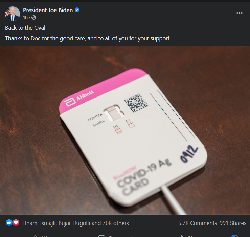The width and height of the screenshot is (250, 237).
Task: Open the President Joe Biden page name
Action: (48, 10)
